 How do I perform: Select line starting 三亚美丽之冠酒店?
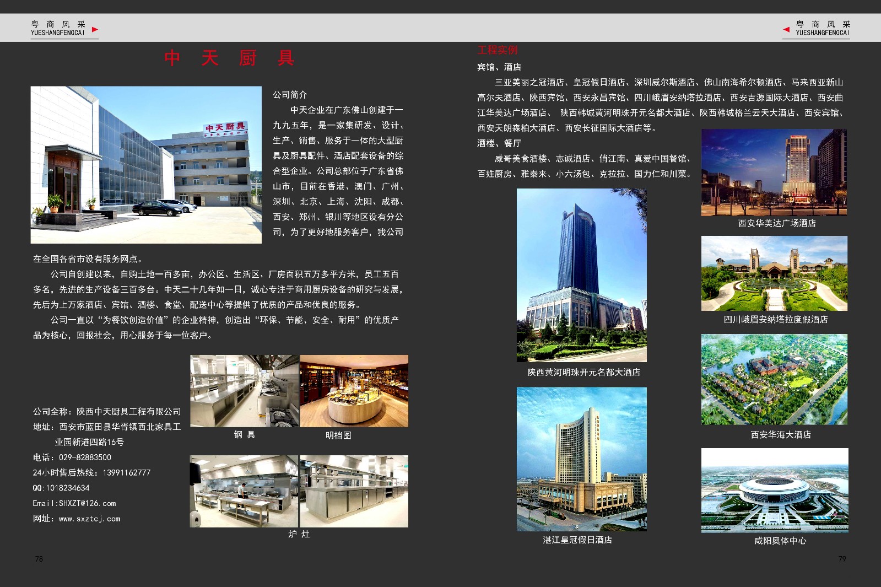(x=669, y=83)
